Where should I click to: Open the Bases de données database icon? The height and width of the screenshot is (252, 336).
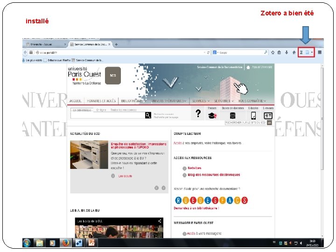coord(233,116)
